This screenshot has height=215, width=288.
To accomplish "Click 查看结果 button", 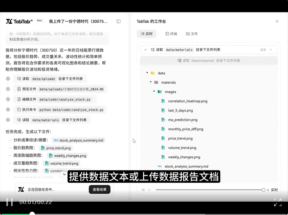I will pos(99,189).
